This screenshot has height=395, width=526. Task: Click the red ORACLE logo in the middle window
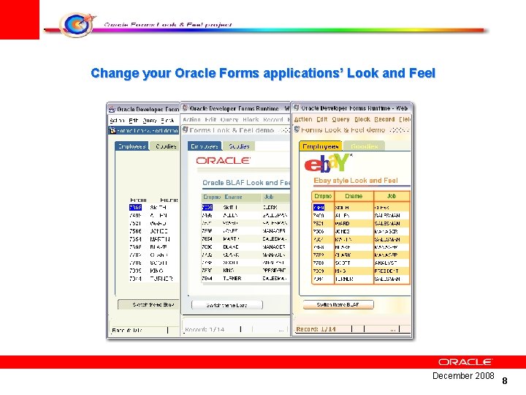coord(223,160)
